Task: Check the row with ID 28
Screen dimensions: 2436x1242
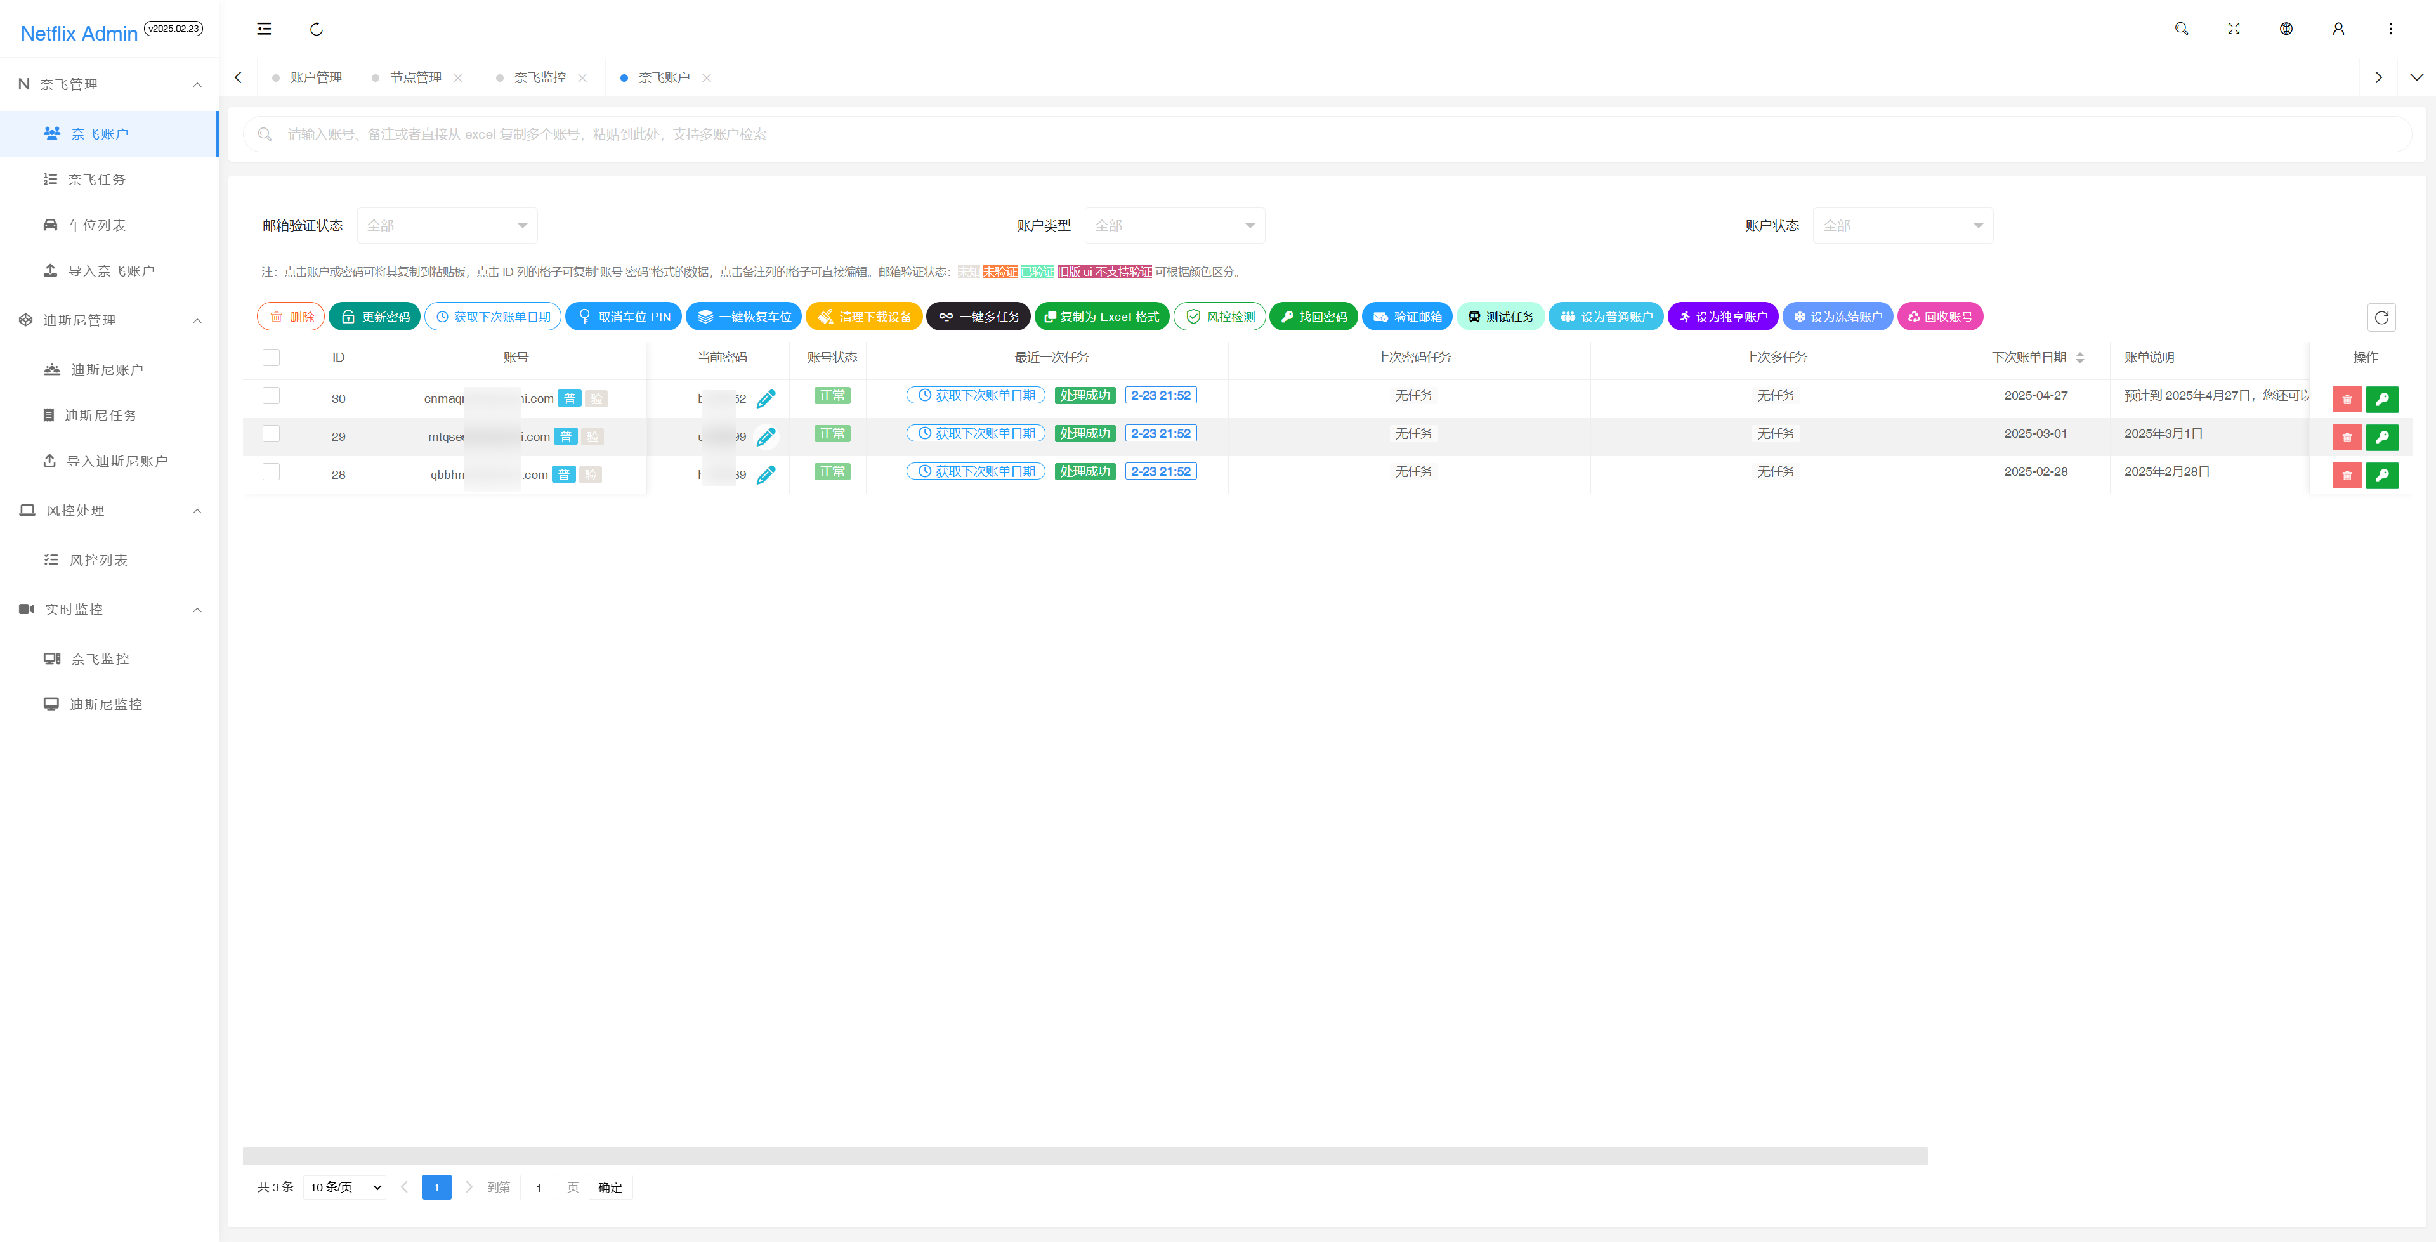Action: click(x=272, y=471)
